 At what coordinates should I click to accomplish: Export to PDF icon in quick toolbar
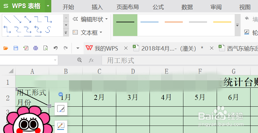pyautogui.click(x=26, y=48)
